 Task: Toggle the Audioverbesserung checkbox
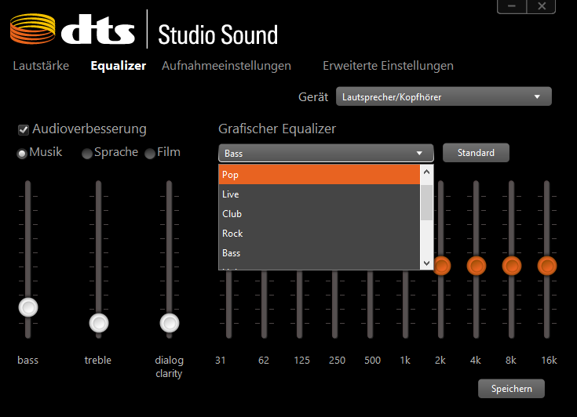point(24,129)
